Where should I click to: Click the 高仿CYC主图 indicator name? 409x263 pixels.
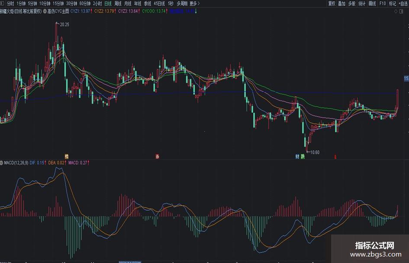(58, 11)
